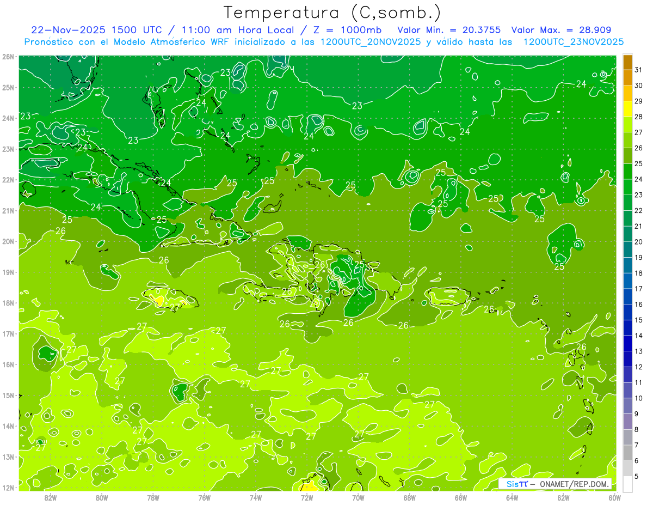Viewport: 653px width, 505px height.
Task: Pick the legend band between 13 and 14
Action: tap(627, 343)
